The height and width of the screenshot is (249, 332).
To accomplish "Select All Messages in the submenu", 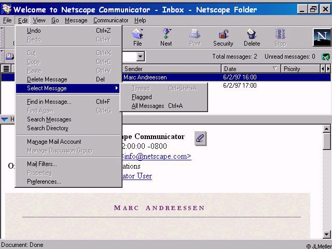I will click(x=164, y=106).
